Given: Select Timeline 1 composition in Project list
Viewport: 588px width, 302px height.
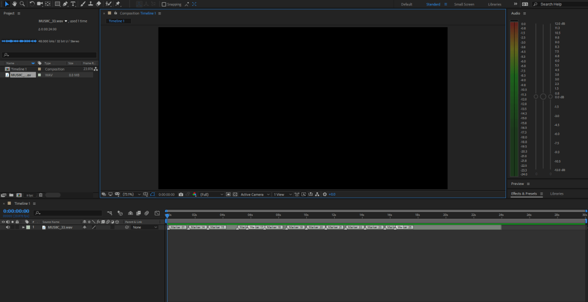Looking at the screenshot, I should pos(19,69).
